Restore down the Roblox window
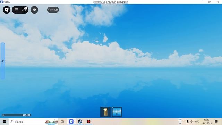The height and width of the screenshot is (125, 222). tap(210, 2)
